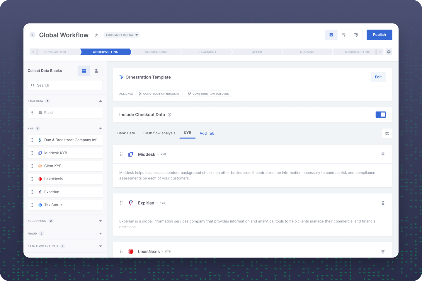Go back using arrow beside Global Workflow
This screenshot has width=422, height=281.
(x=32, y=35)
